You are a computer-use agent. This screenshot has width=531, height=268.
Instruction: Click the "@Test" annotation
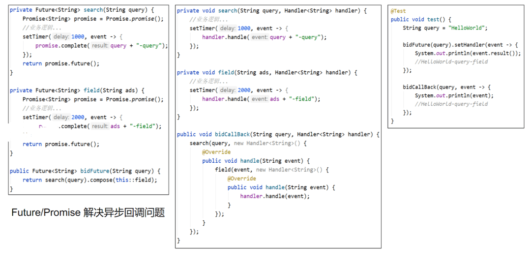398,11
